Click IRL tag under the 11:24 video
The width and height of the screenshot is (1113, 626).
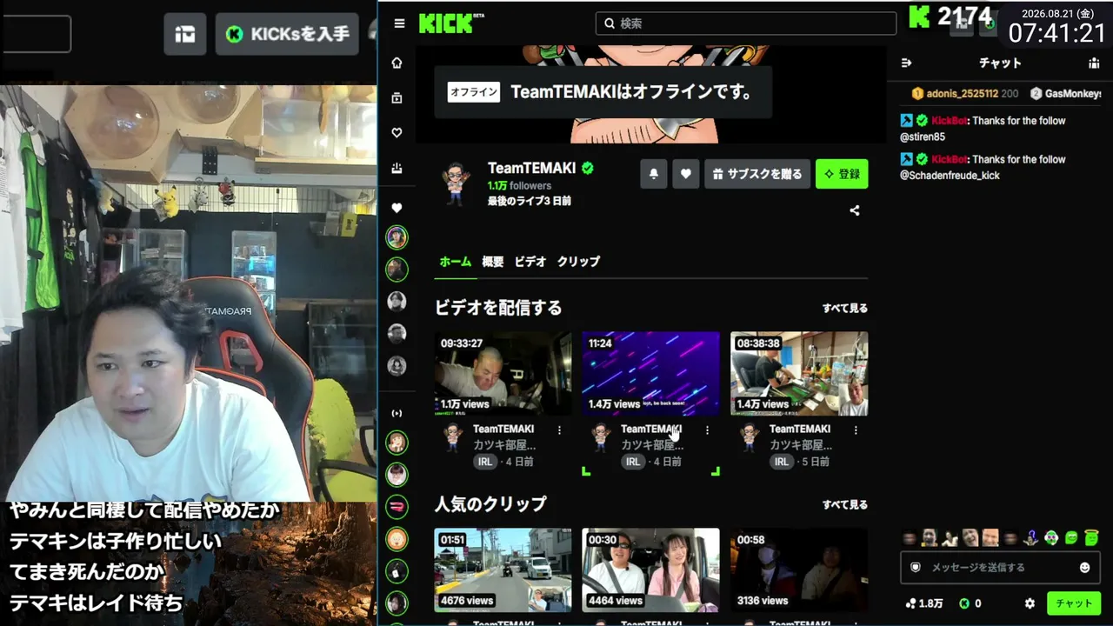coord(633,462)
